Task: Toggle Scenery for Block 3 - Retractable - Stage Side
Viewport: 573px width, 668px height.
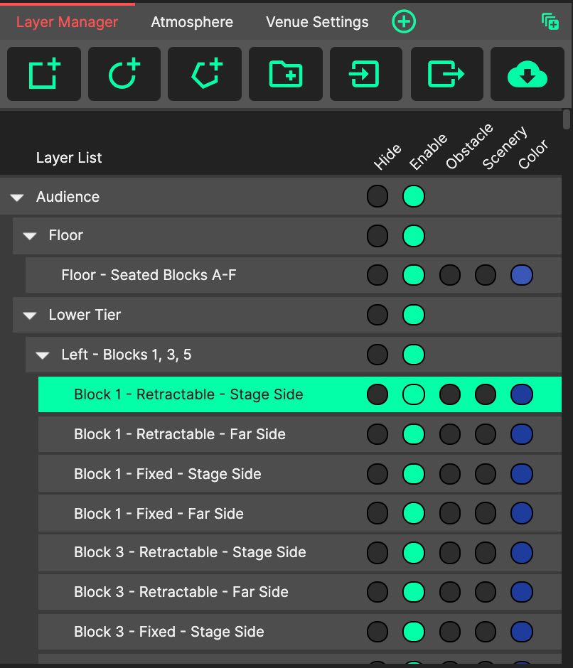Action: point(486,553)
